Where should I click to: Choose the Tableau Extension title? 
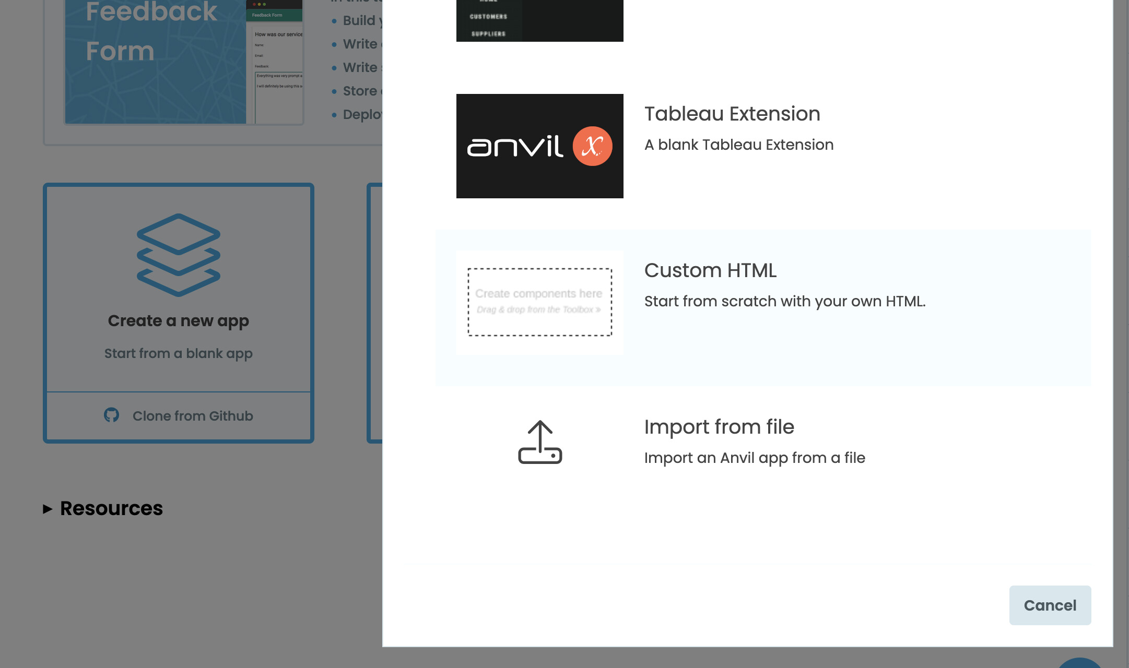[x=732, y=114]
